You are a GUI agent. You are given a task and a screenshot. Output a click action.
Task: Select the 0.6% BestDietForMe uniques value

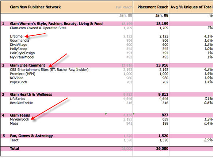pyautogui.click(x=209, y=103)
